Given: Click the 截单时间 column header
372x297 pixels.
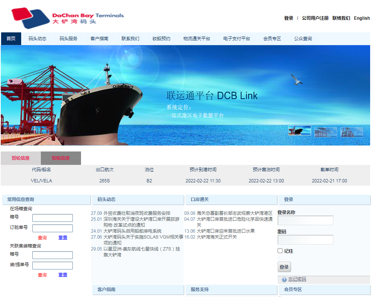Looking at the screenshot, I should pos(330,170).
